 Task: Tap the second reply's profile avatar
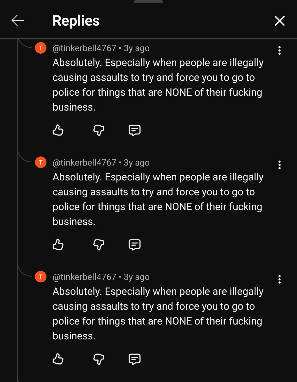pyautogui.click(x=41, y=163)
